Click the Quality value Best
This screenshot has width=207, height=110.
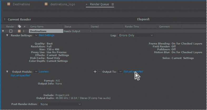click(50, 43)
